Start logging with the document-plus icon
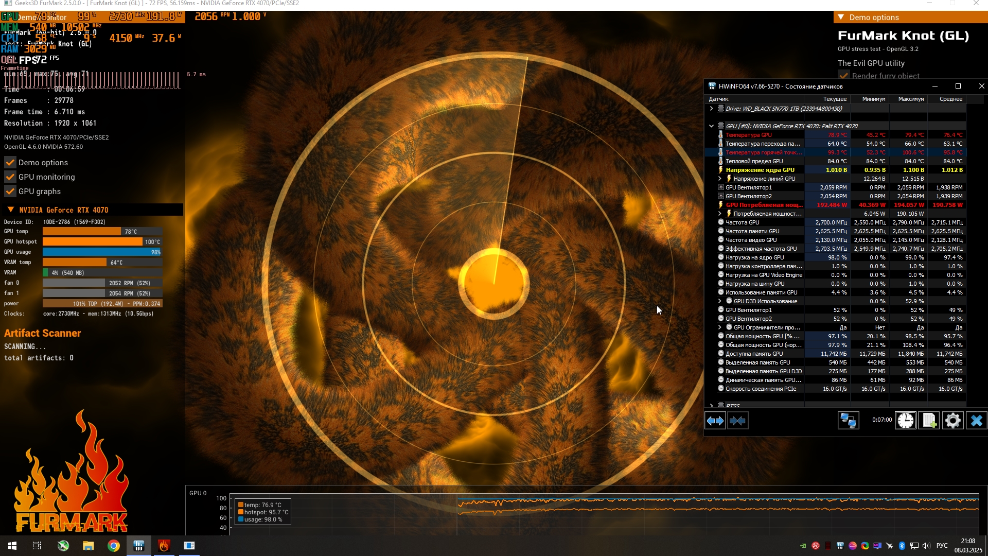988x556 pixels. (929, 421)
